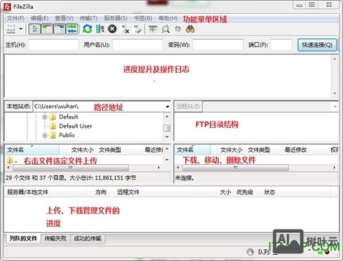The image size is (343, 261).
Task: Sort remote files by 文件类型 column
Action: click(x=263, y=150)
